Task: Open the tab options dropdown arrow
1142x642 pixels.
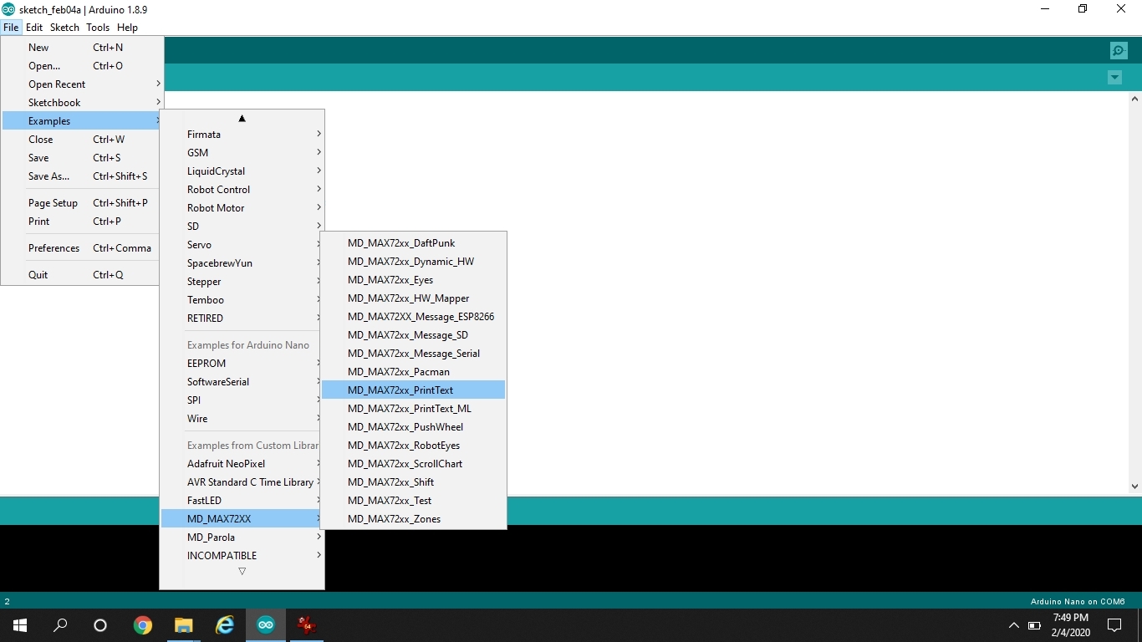Action: pos(1114,77)
